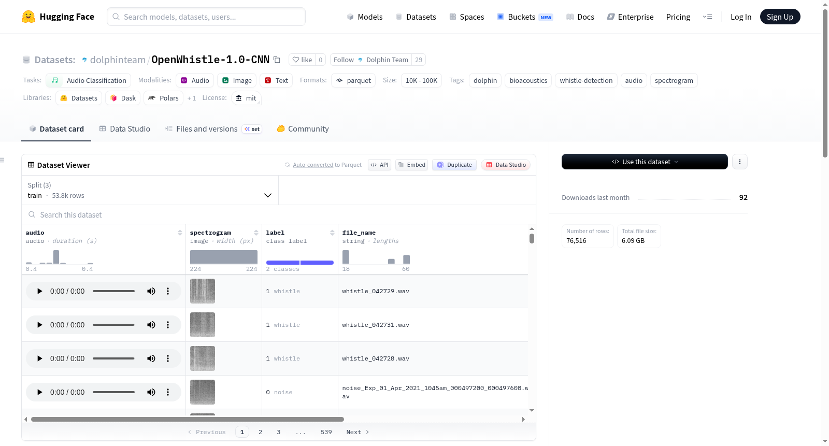
Task: Seek the audio slider for whistle_042729.wav
Action: click(x=113, y=291)
